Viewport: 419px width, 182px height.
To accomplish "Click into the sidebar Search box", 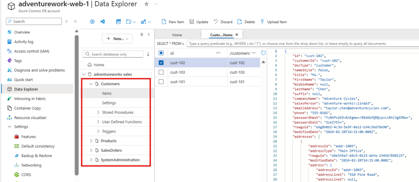I will (x=34, y=21).
